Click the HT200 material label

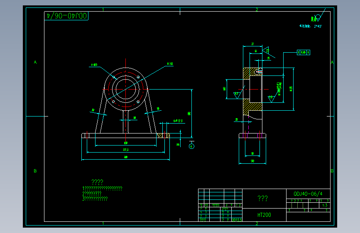pyautogui.click(x=264, y=215)
